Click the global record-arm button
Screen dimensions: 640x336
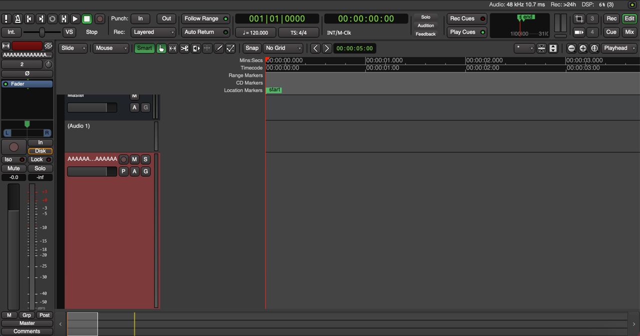point(99,19)
